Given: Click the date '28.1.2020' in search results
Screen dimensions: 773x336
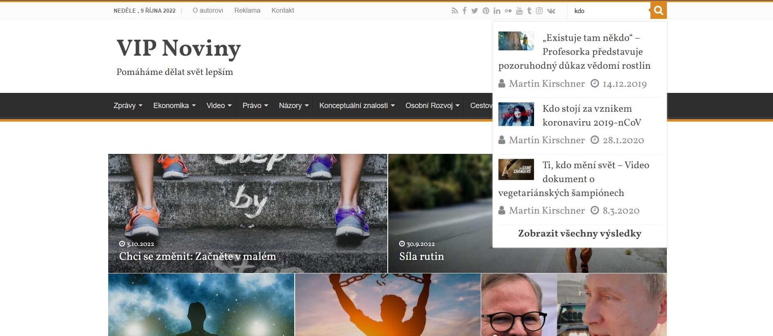Looking at the screenshot, I should pyautogui.click(x=623, y=141).
